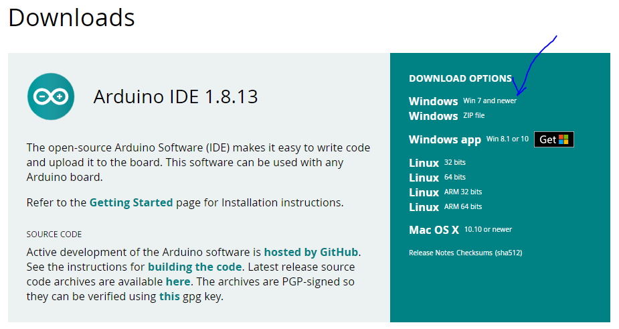
Task: Click the source archives 'here' link
Action: pyautogui.click(x=178, y=281)
